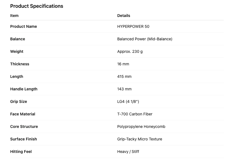
Task: Select the Approx. 230 g weight value
Action: coord(130,51)
